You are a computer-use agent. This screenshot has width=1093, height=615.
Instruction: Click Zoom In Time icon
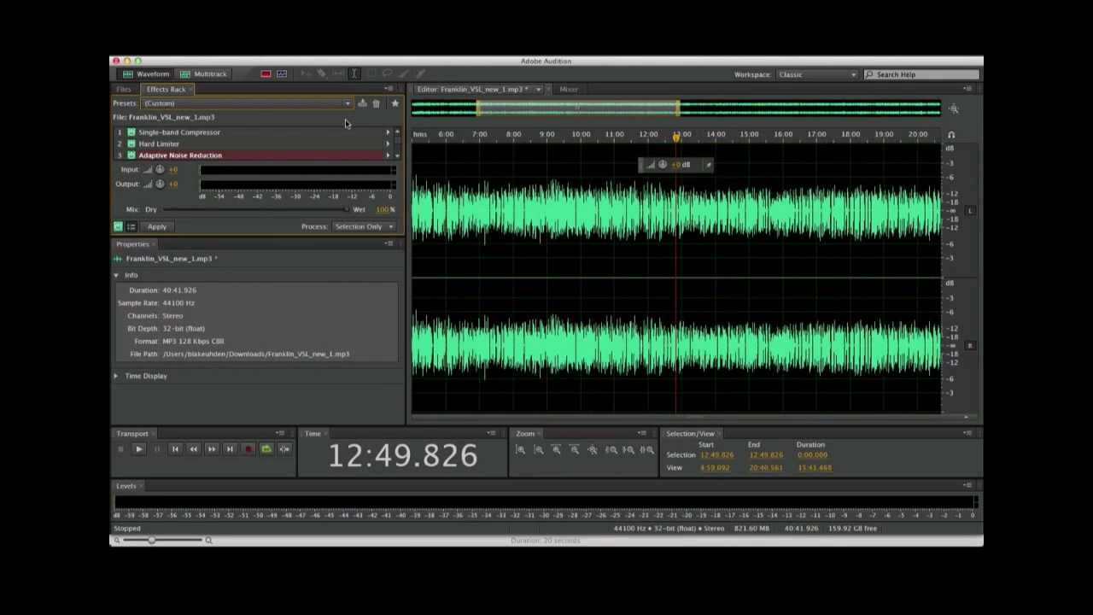[x=556, y=450]
